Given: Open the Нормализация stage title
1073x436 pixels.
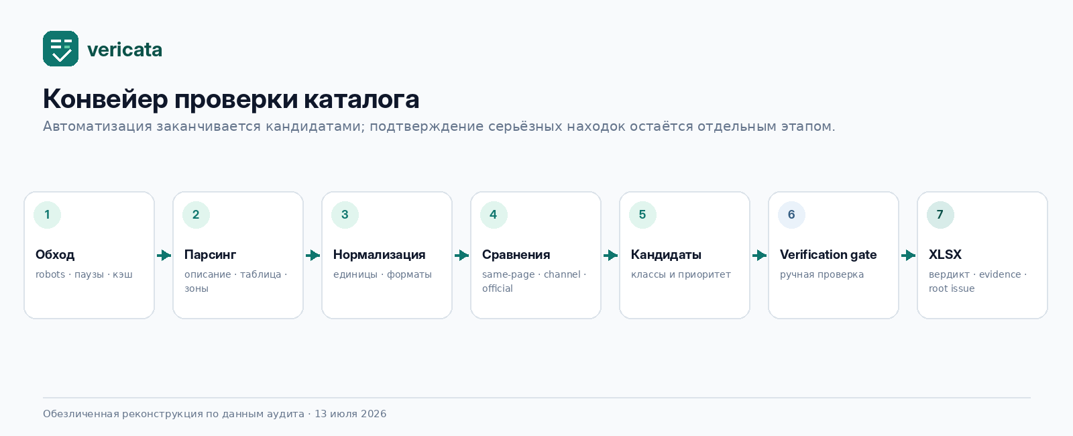Looking at the screenshot, I should click(x=379, y=255).
